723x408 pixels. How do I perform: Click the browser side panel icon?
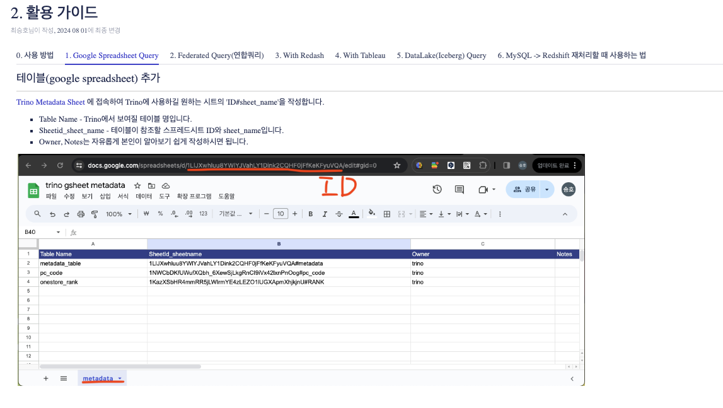tap(507, 165)
